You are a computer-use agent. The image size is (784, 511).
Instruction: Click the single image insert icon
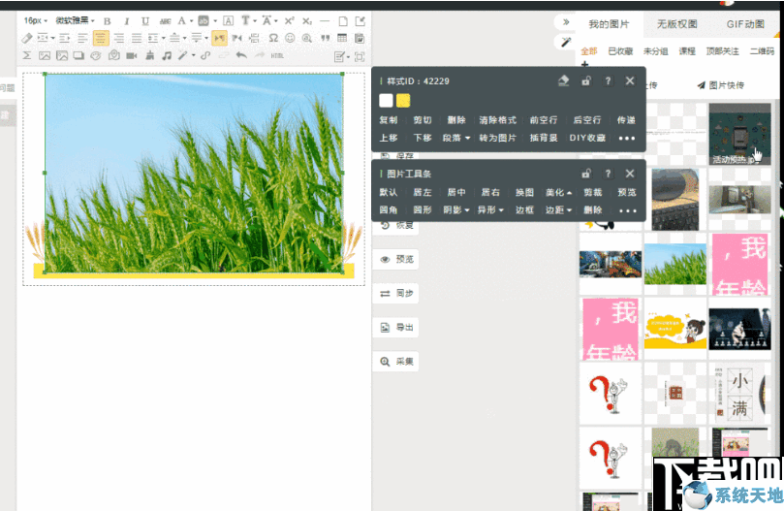click(x=45, y=55)
